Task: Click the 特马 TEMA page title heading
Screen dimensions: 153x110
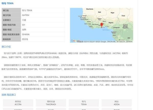Action: point(8,3)
